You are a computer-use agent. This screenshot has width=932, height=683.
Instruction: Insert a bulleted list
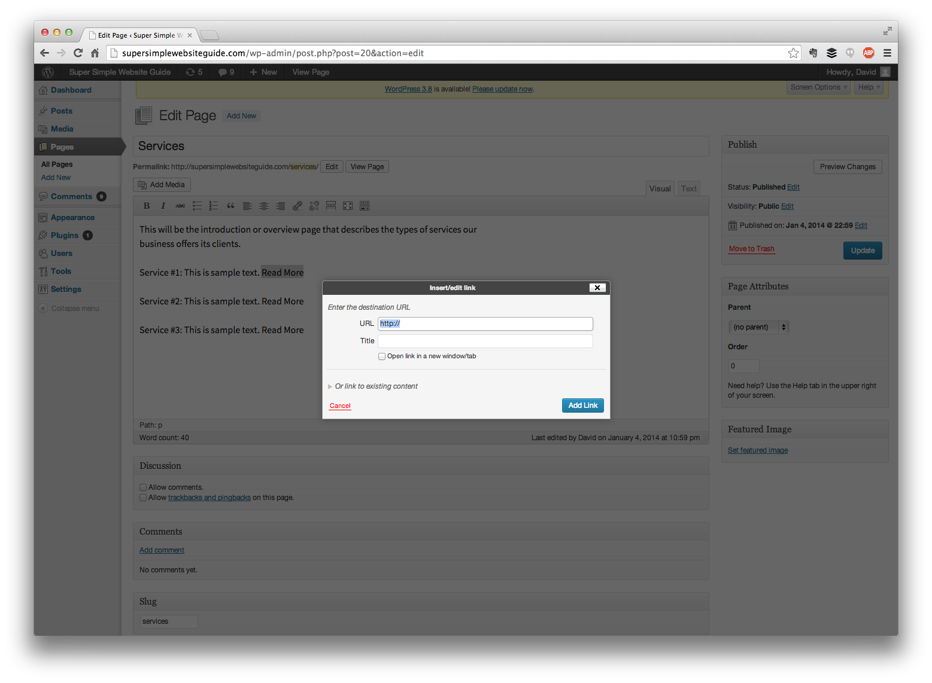[197, 206]
